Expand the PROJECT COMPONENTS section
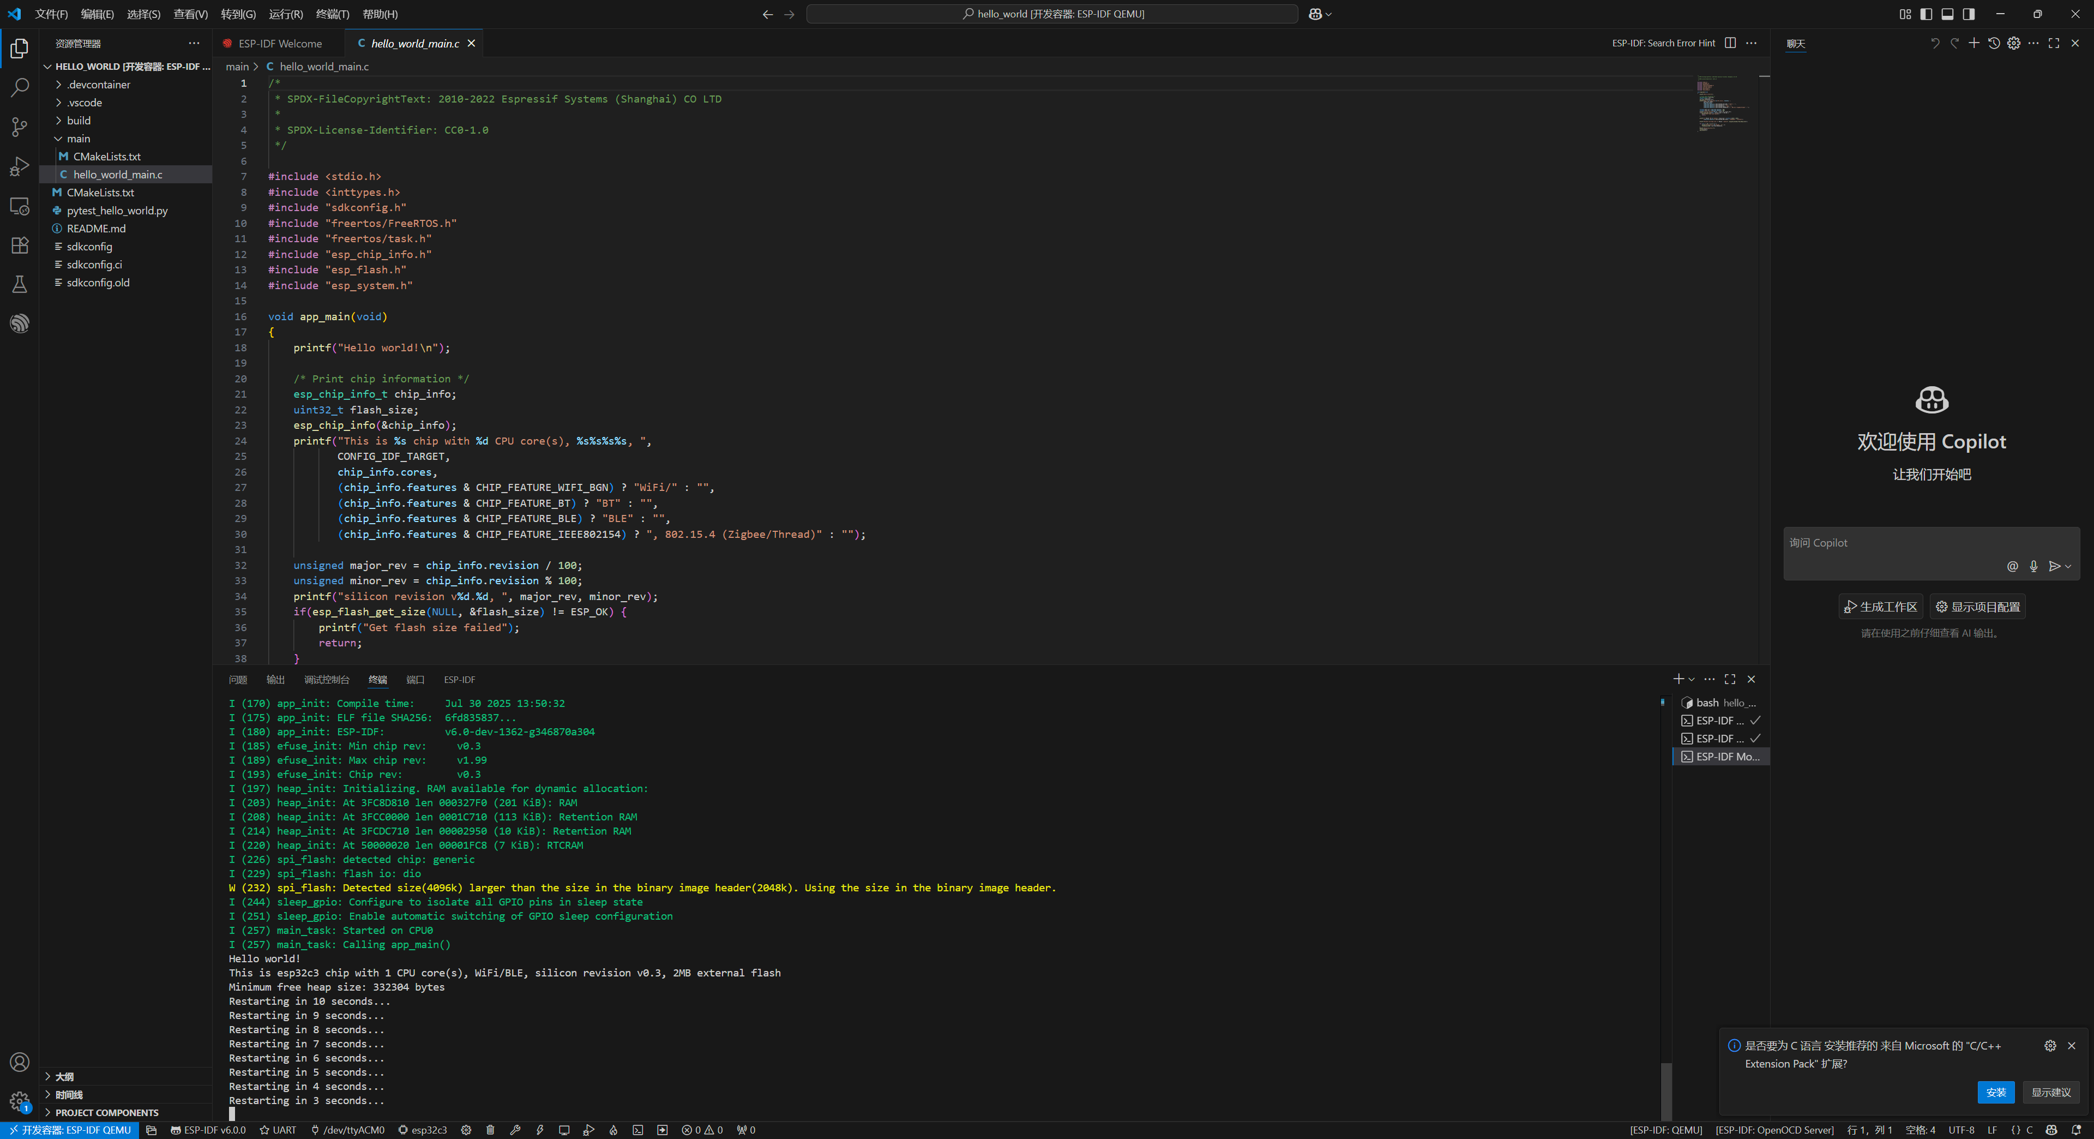 [x=106, y=1112]
